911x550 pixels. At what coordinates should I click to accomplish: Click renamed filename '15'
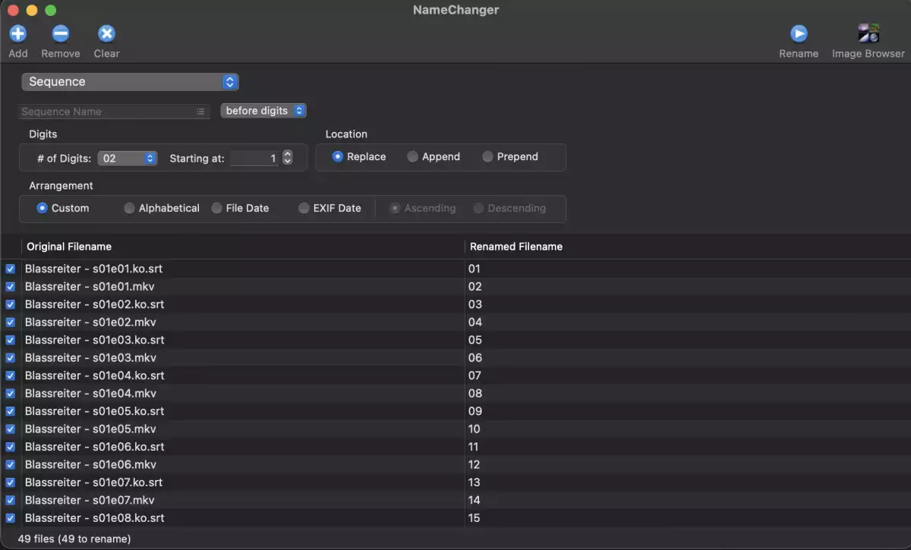(474, 518)
